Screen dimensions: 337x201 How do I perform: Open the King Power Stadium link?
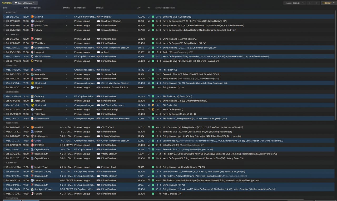111,21
